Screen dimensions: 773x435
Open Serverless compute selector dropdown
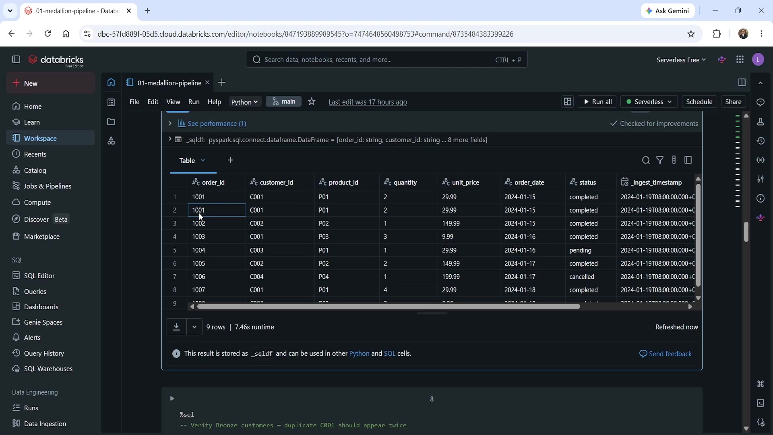point(649,102)
